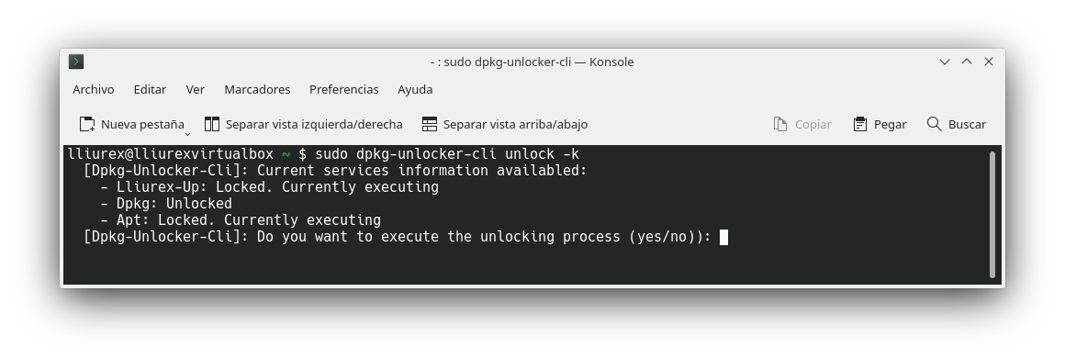Minimize the Konsole window
The height and width of the screenshot is (359, 1065).
[x=944, y=62]
